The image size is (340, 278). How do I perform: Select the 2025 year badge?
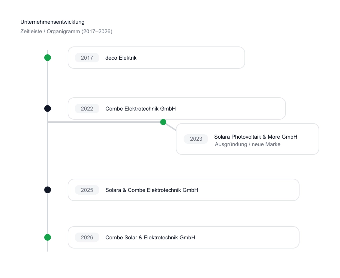87,190
